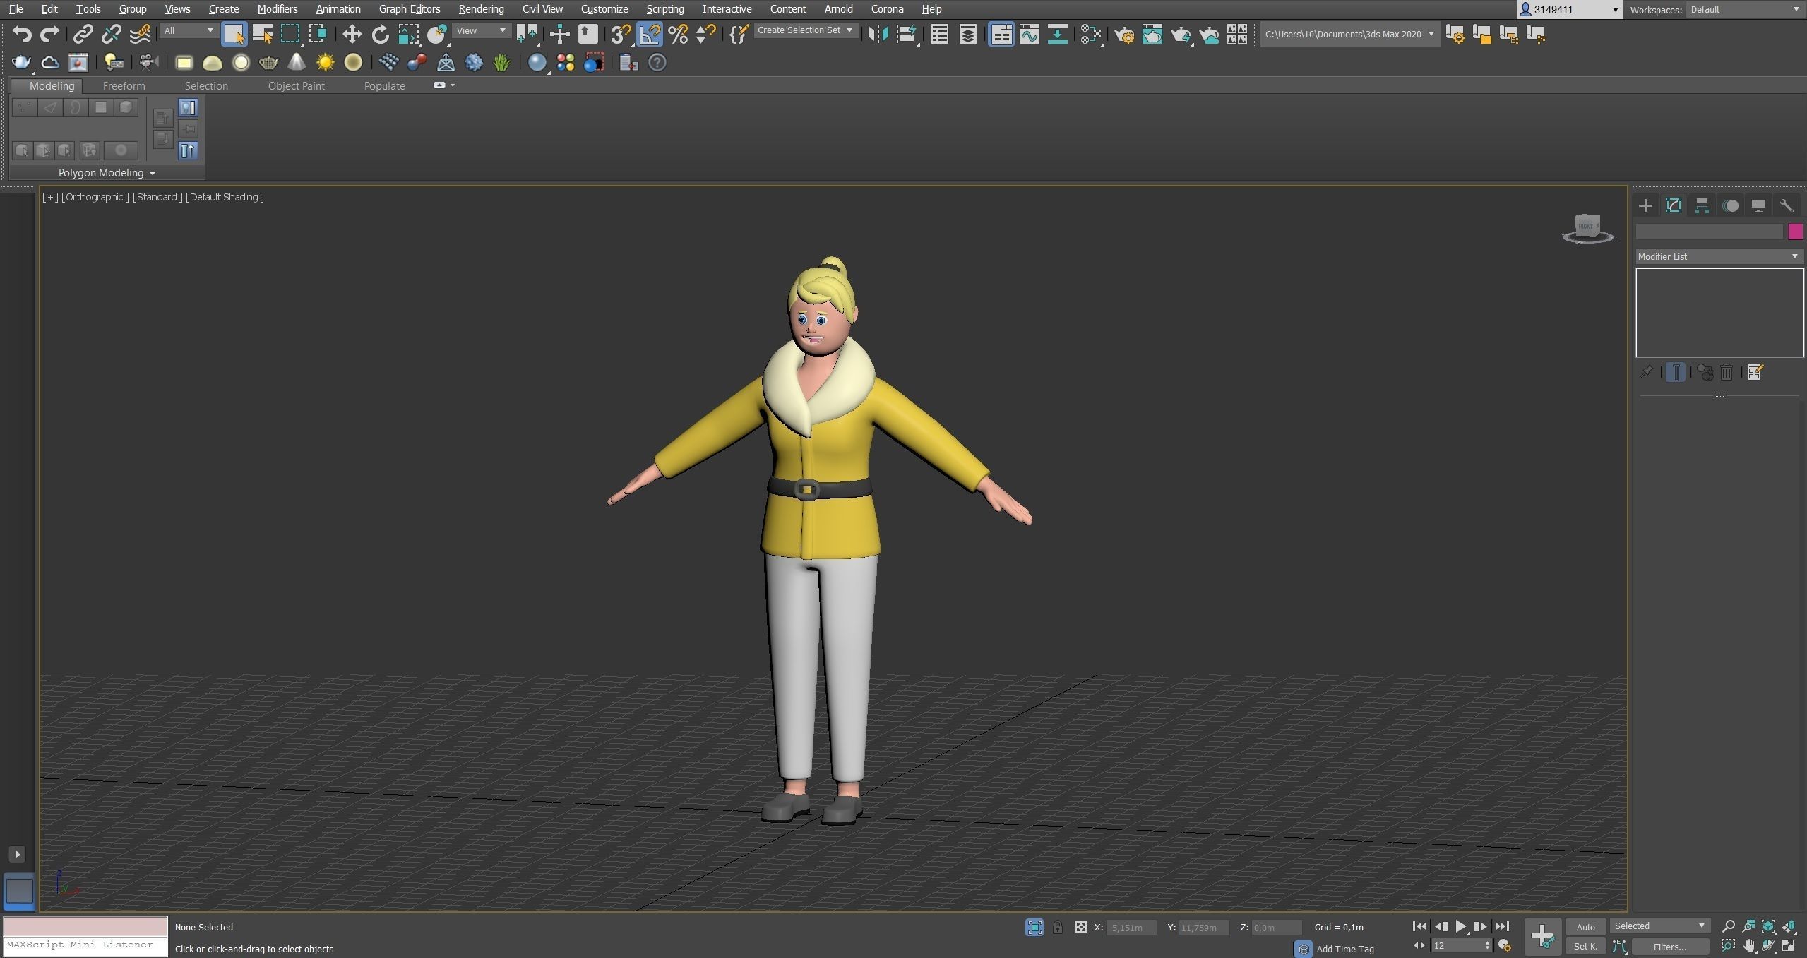
Task: Toggle Angle Snap
Action: click(x=650, y=34)
